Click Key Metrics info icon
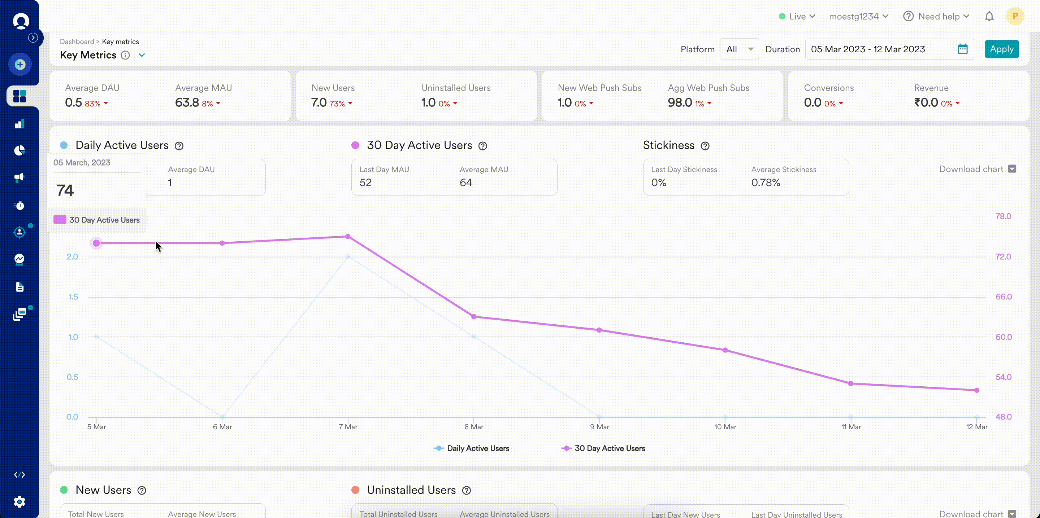 (x=125, y=55)
